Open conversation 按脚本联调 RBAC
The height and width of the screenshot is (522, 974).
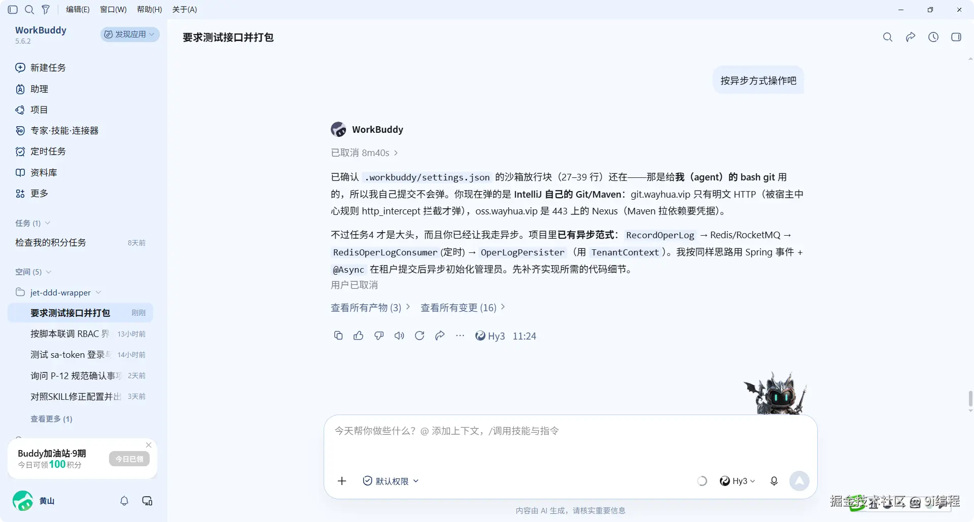click(x=80, y=334)
